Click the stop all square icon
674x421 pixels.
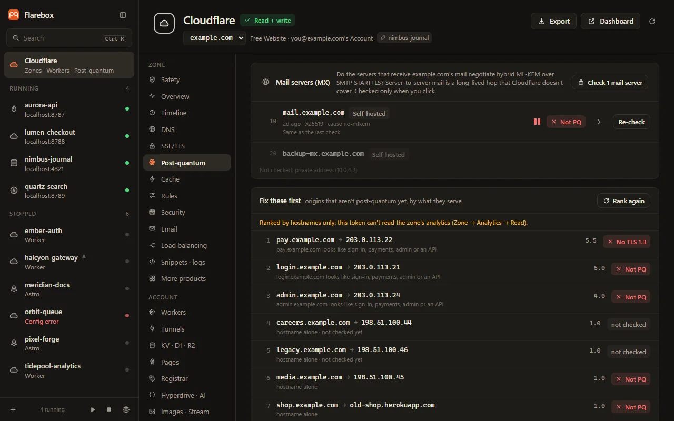click(109, 409)
